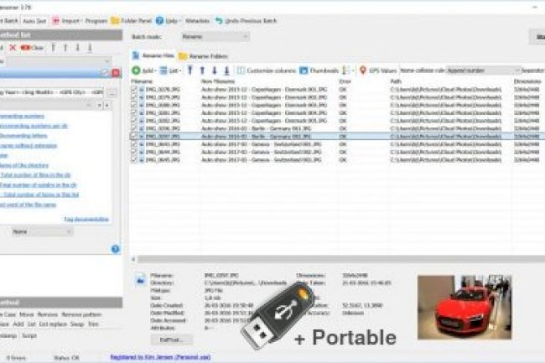
Task: Uncheck file renamed Denmark 002
Action: tap(134, 97)
